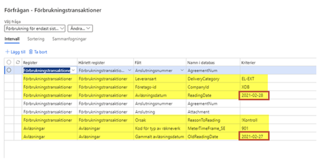318x159 pixels.
Task: Click the plus icon for Lägg till
Action: [x=7, y=52]
